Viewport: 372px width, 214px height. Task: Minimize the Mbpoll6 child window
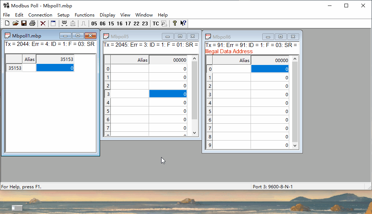(x=268, y=37)
